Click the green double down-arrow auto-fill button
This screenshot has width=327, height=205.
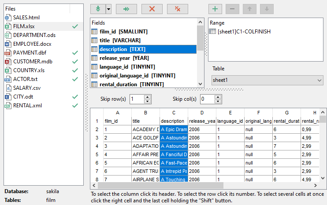pos(97,9)
